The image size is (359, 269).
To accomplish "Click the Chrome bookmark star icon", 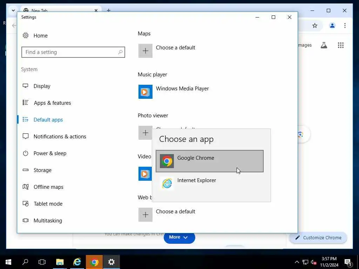I will pos(315,26).
